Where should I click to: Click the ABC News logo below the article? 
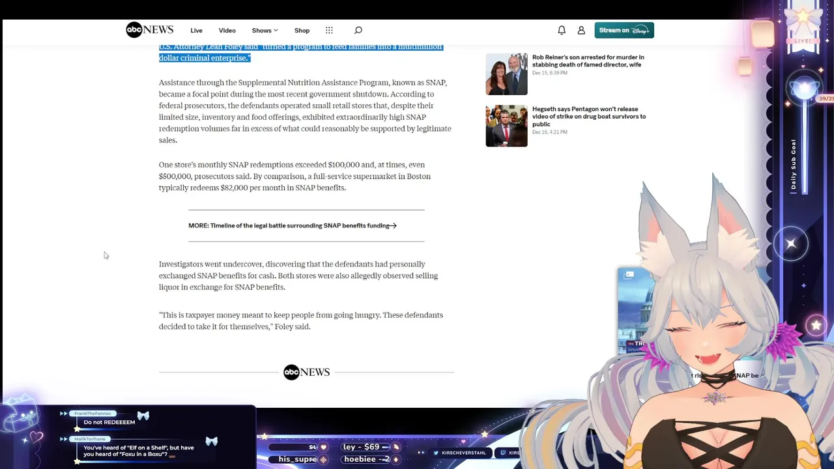[x=306, y=372]
